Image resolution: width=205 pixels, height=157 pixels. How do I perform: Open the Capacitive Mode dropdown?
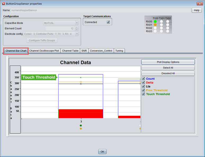click(x=77, y=23)
